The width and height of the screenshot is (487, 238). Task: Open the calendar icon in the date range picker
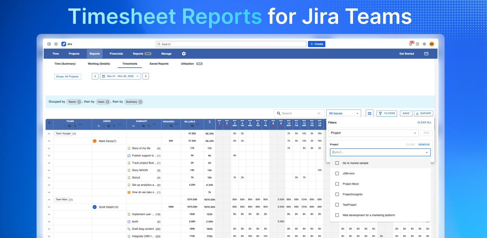[x=104, y=76]
